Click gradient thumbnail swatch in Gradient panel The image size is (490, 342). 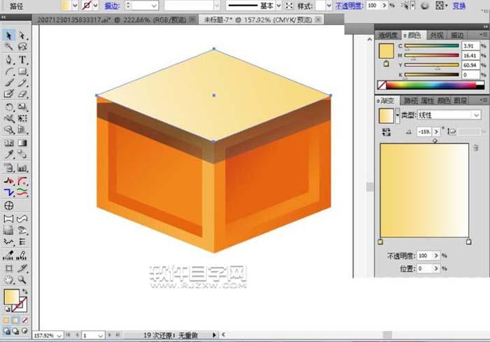[x=386, y=115]
